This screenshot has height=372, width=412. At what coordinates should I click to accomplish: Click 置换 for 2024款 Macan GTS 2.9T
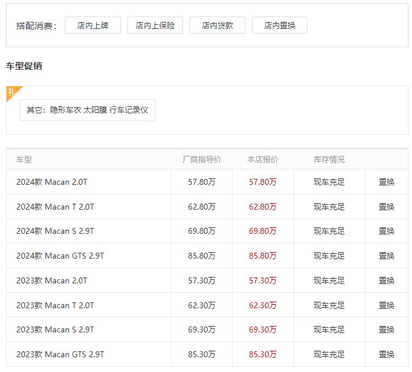386,256
